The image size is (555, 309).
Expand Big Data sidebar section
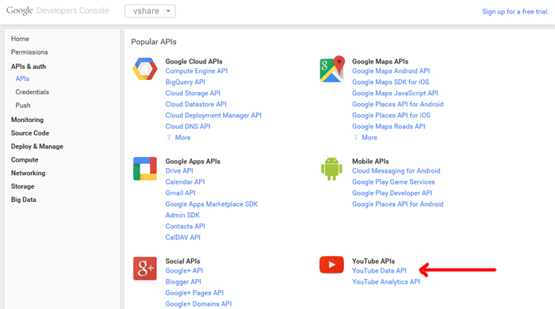pyautogui.click(x=23, y=200)
